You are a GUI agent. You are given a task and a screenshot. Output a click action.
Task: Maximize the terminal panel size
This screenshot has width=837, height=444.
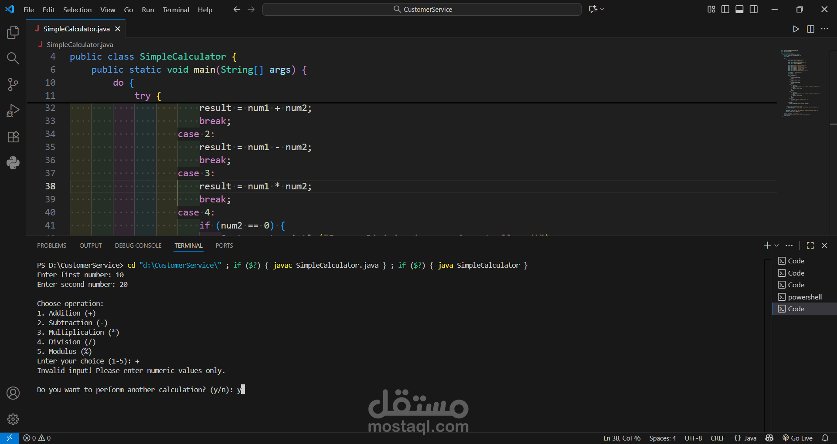810,246
